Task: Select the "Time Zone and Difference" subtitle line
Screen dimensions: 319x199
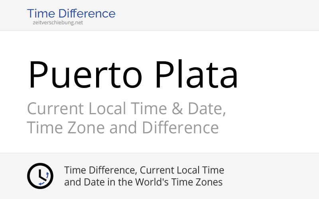Action: click(x=123, y=128)
